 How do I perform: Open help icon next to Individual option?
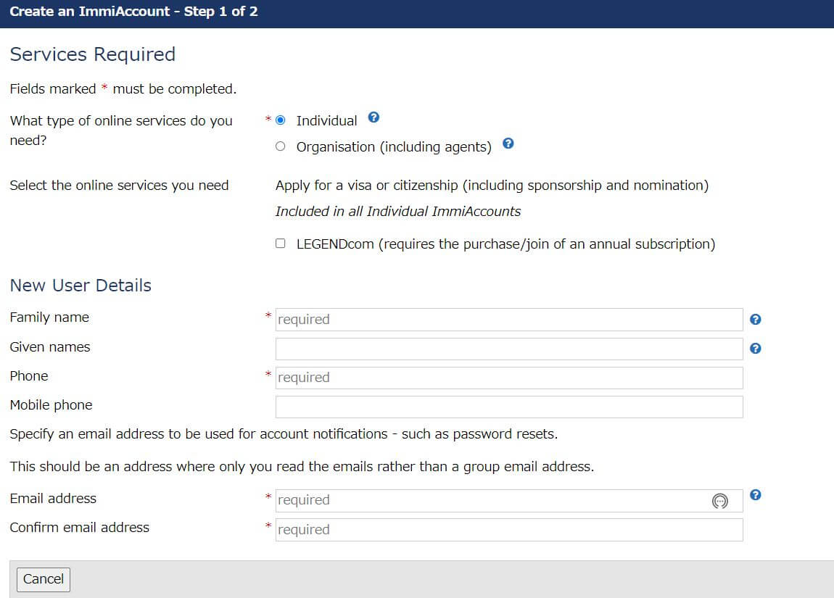tap(373, 117)
